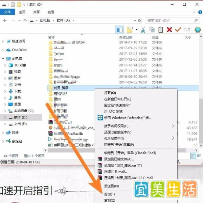Click the Refresh button in address bar
The image size is (203, 203).
tap(139, 21)
